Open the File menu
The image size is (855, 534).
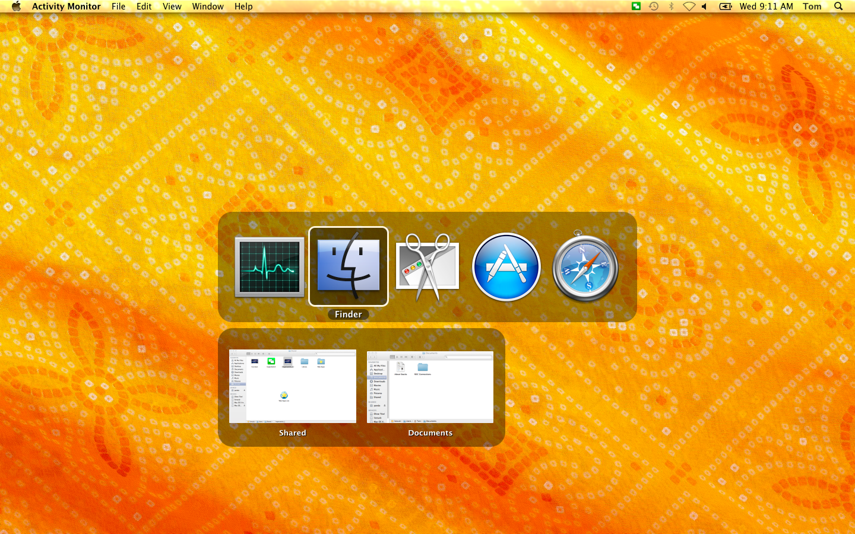(x=119, y=7)
